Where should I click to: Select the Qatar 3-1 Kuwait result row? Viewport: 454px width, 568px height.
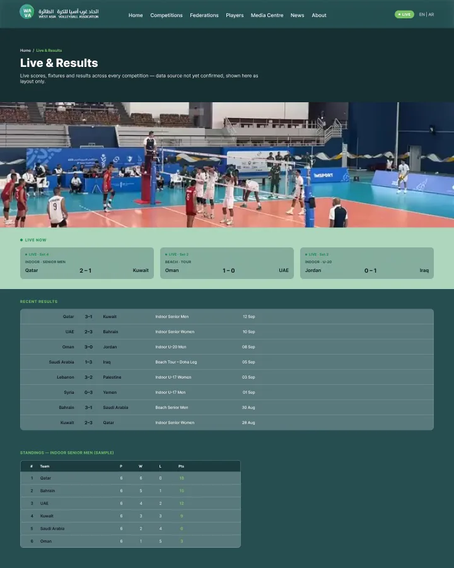point(227,317)
